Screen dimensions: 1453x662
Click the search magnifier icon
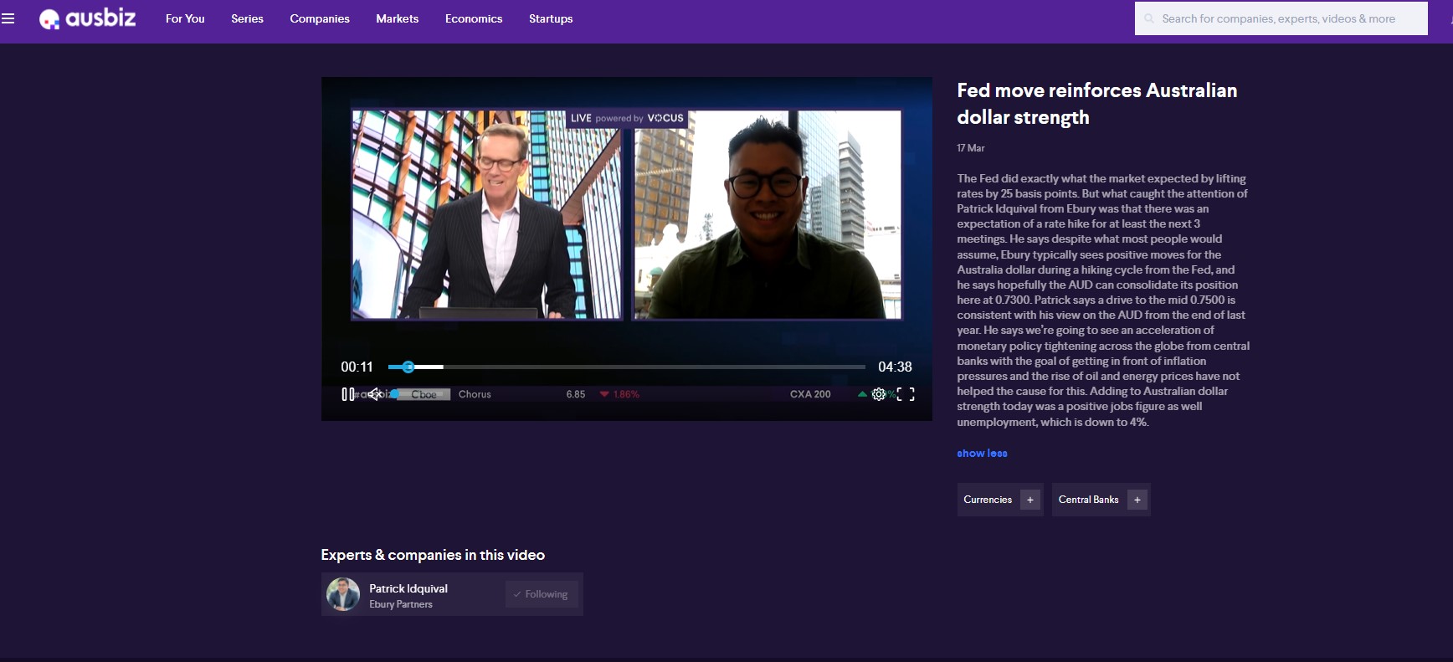(1149, 18)
